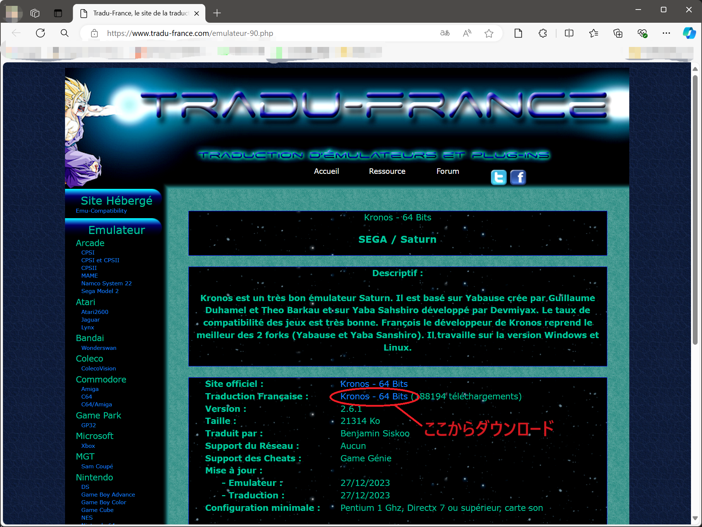
Task: Open the Sega Model 2 link
Action: point(100,291)
